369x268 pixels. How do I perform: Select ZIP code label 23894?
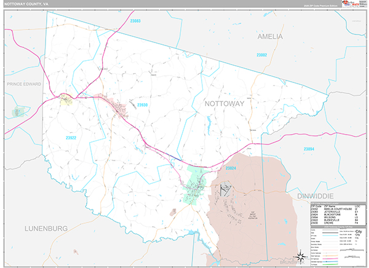tap(309, 149)
